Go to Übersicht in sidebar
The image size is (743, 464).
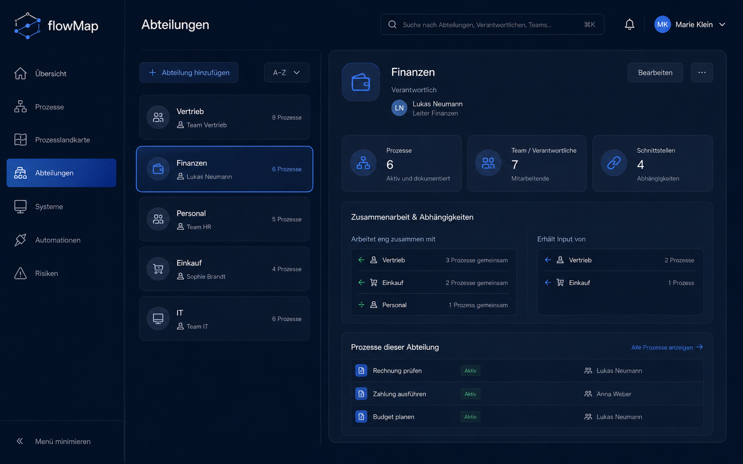(x=61, y=73)
